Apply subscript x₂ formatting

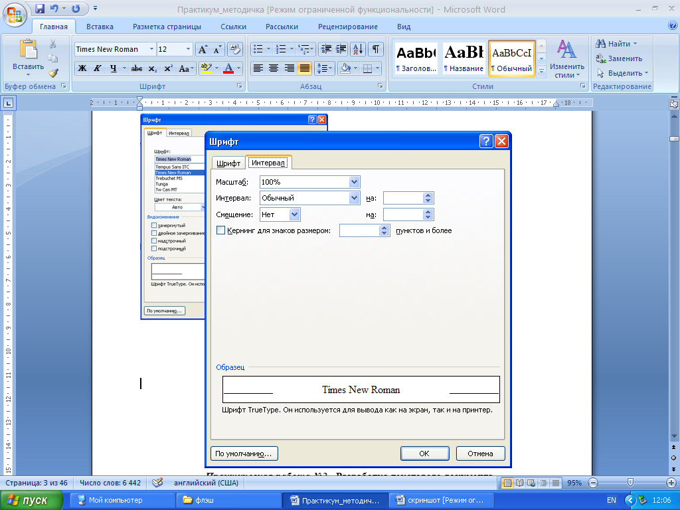[152, 68]
